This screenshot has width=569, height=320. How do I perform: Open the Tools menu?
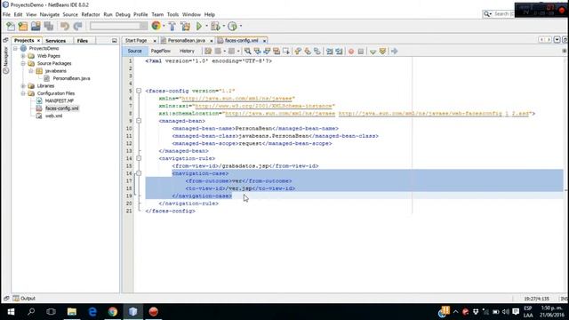[172, 14]
